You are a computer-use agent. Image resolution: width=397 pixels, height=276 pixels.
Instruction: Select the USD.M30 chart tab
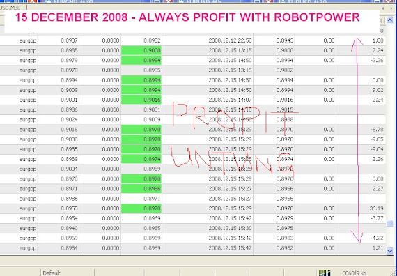(10, 8)
